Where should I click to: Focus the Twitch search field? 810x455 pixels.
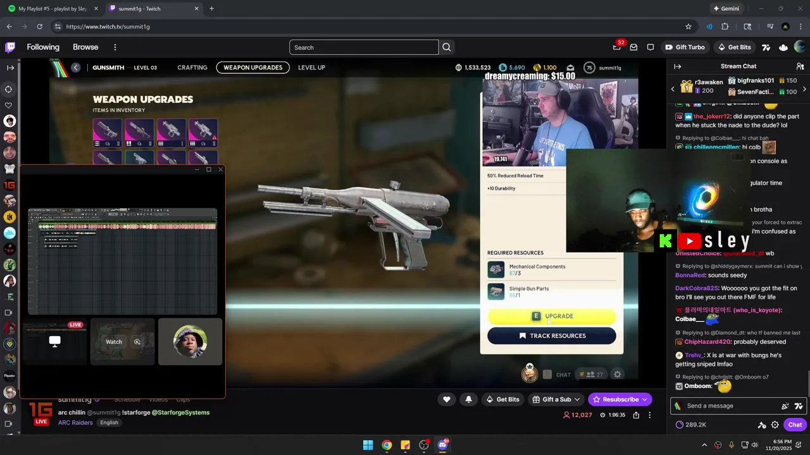click(364, 47)
